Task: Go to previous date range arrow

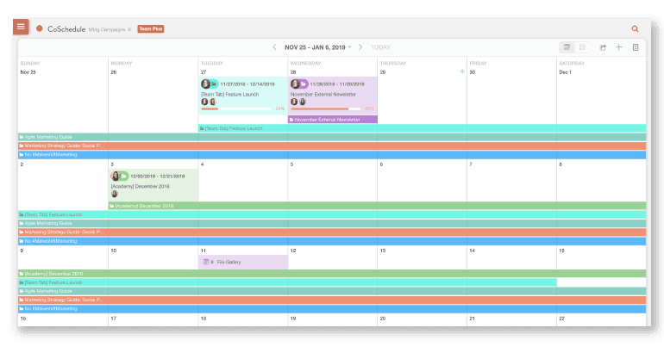Action: 274,47
